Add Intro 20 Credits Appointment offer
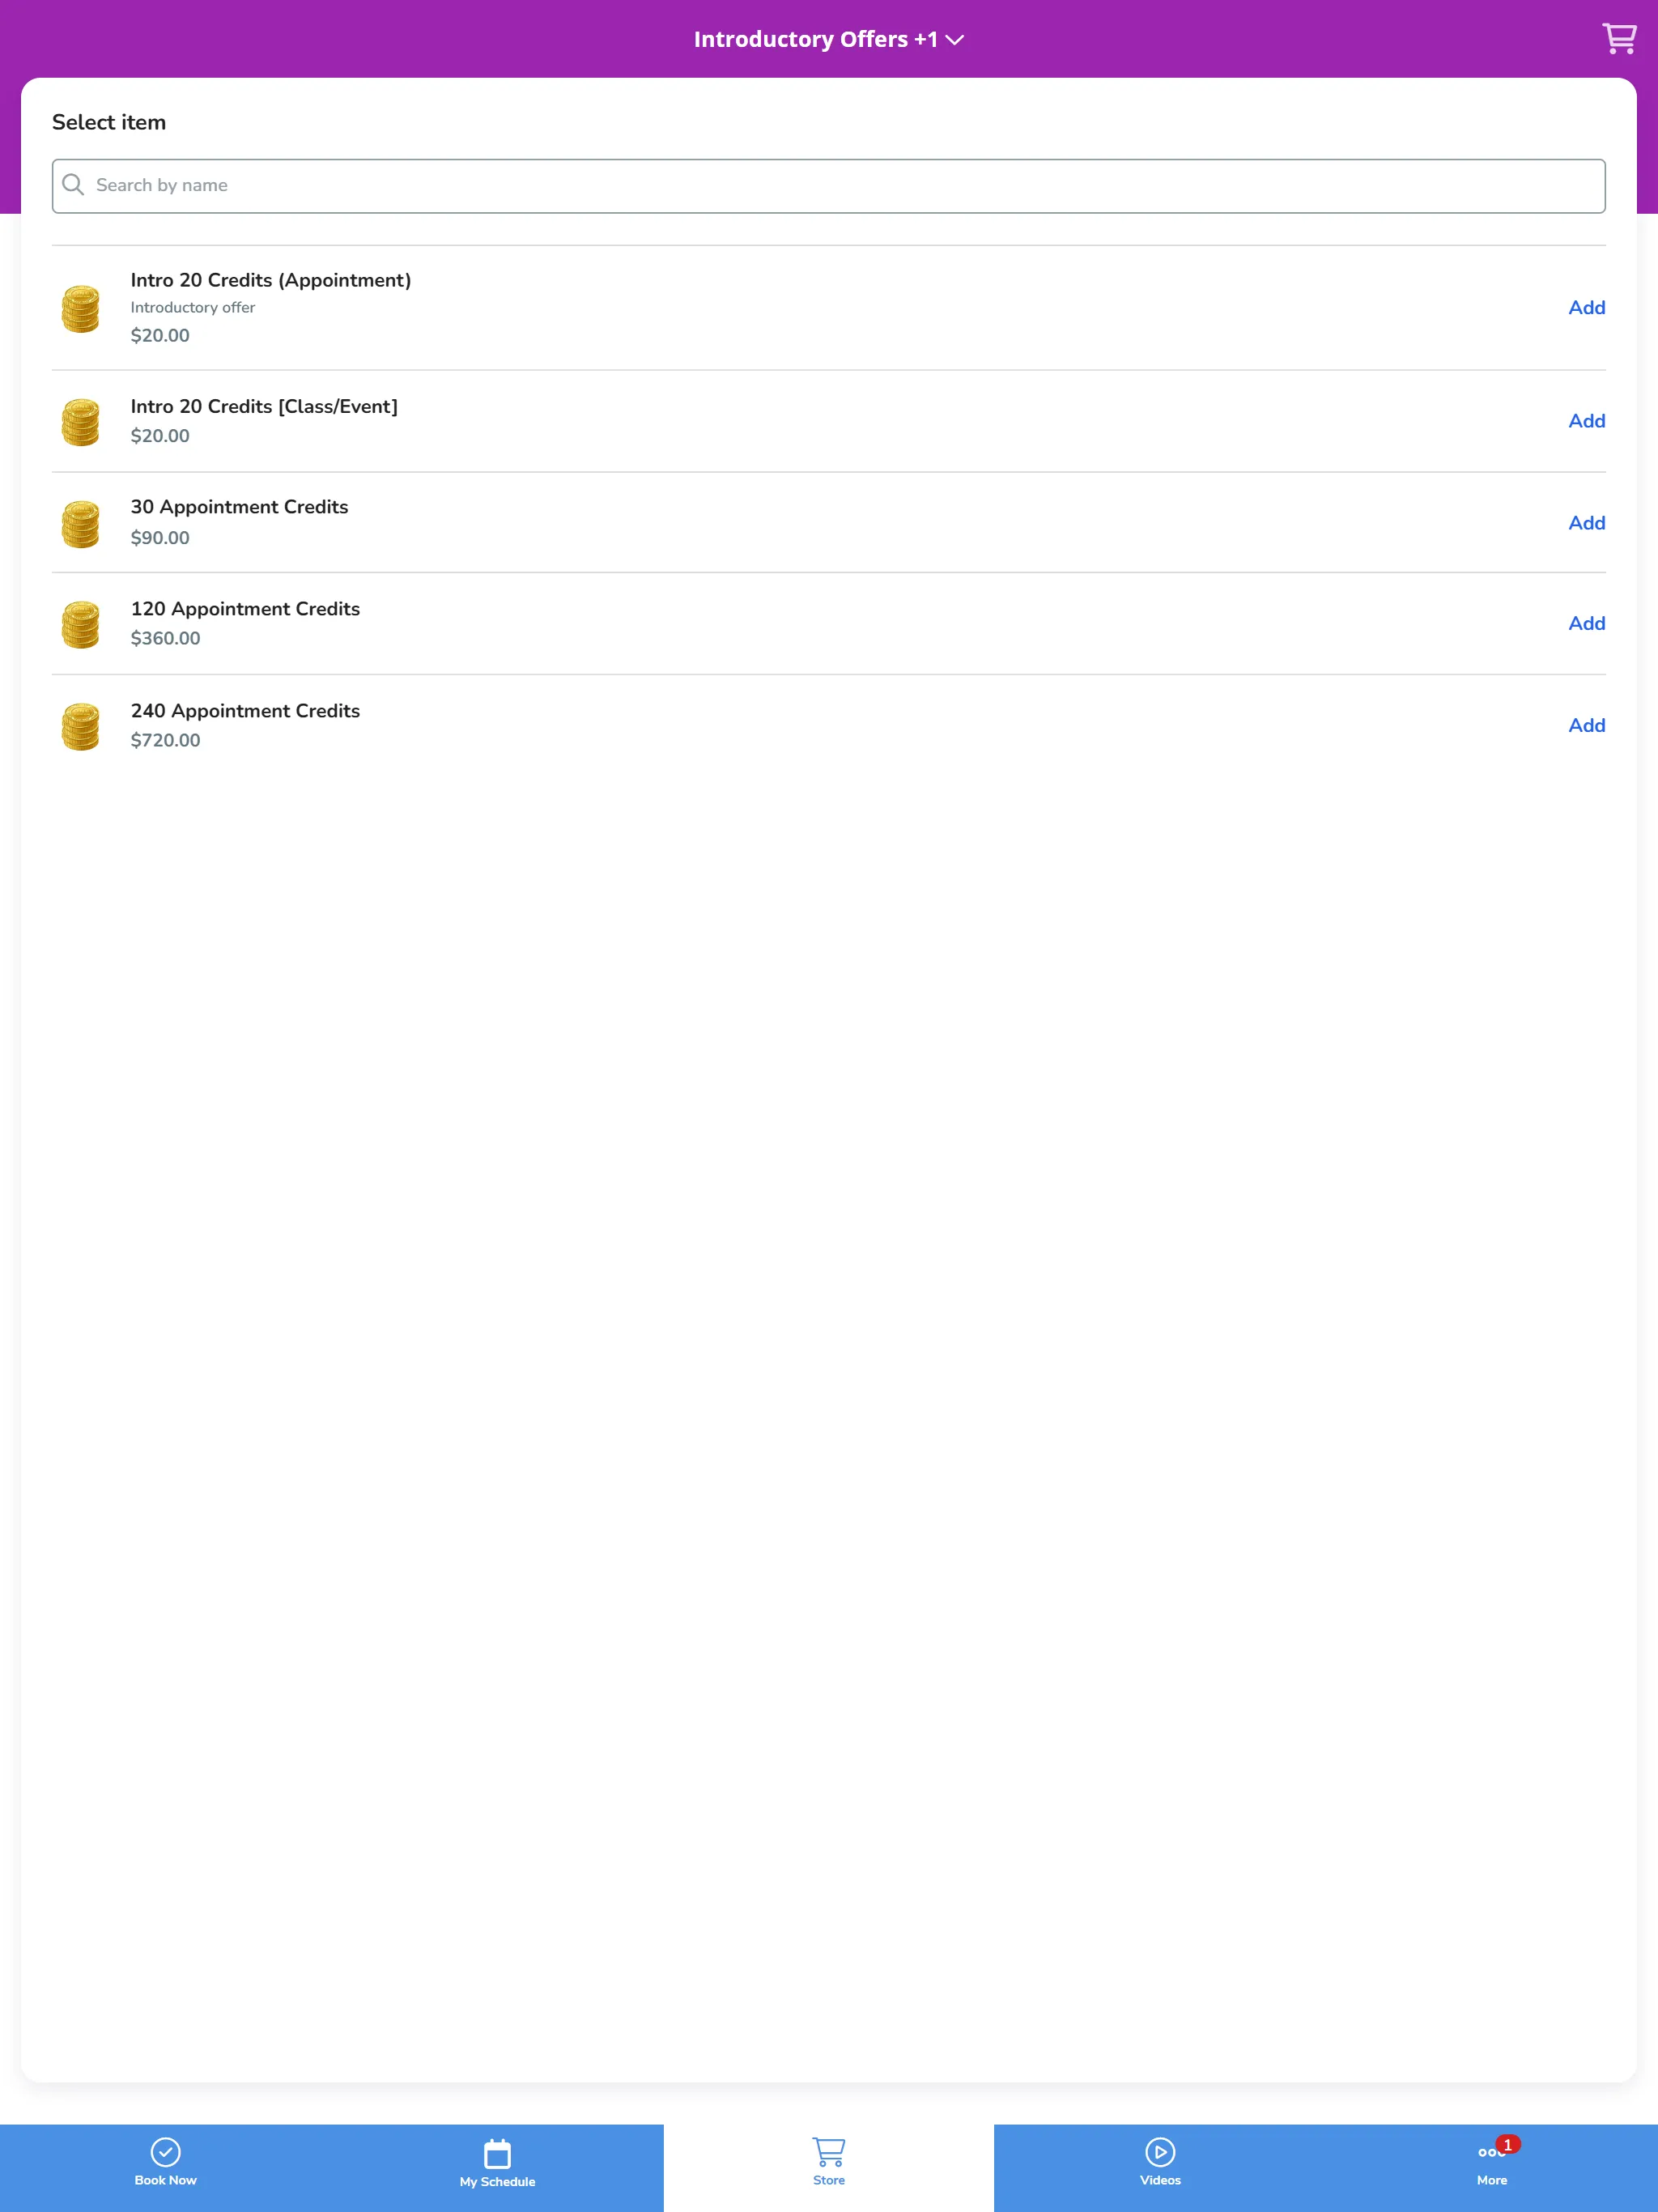Image resolution: width=1658 pixels, height=2212 pixels. [1585, 307]
